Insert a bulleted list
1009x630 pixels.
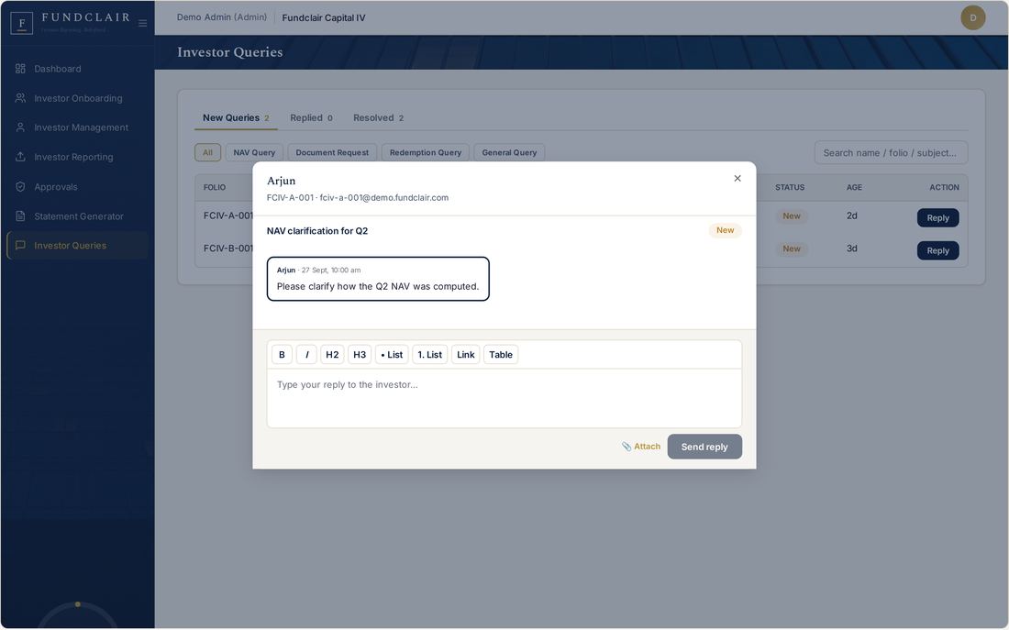pyautogui.click(x=392, y=355)
